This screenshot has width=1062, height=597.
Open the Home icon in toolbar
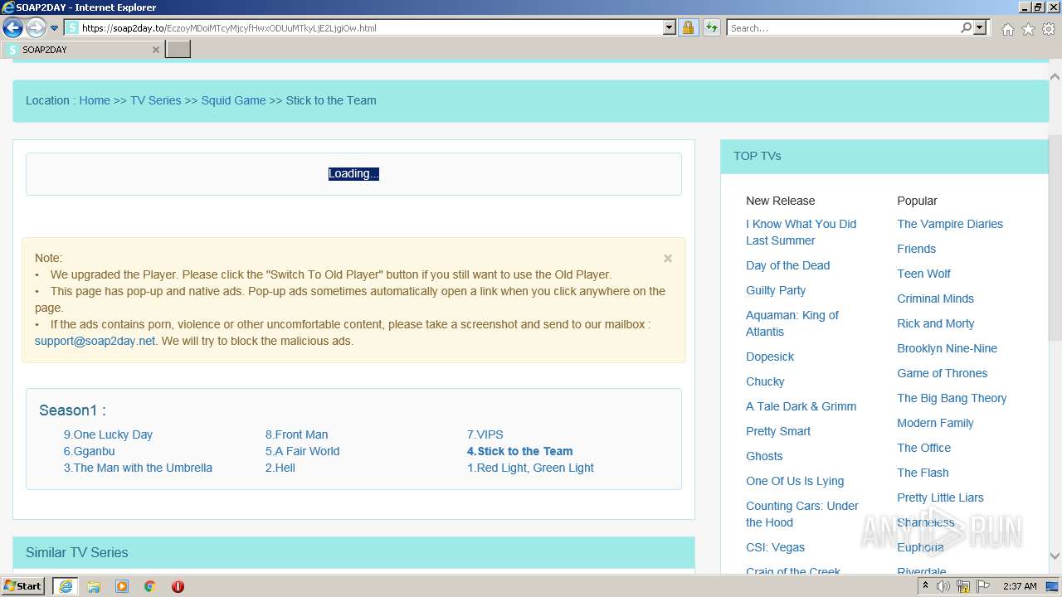pyautogui.click(x=1007, y=29)
